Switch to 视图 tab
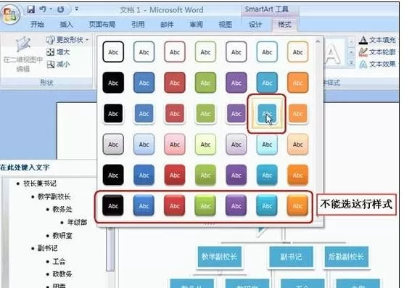Image resolution: width=404 pixels, height=288 pixels. pos(226,25)
